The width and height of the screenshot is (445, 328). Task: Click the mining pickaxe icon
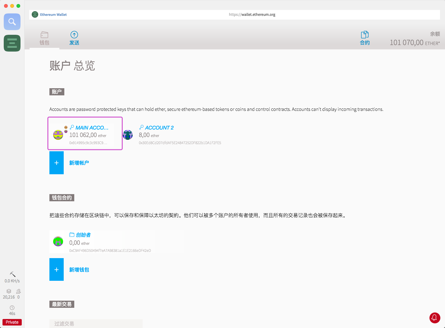click(12, 274)
